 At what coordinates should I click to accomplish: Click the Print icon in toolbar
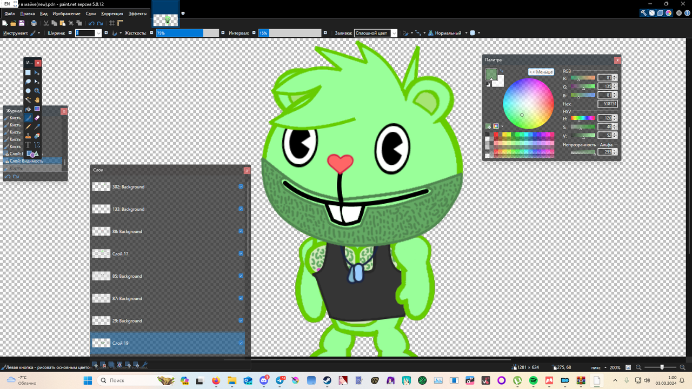point(34,23)
